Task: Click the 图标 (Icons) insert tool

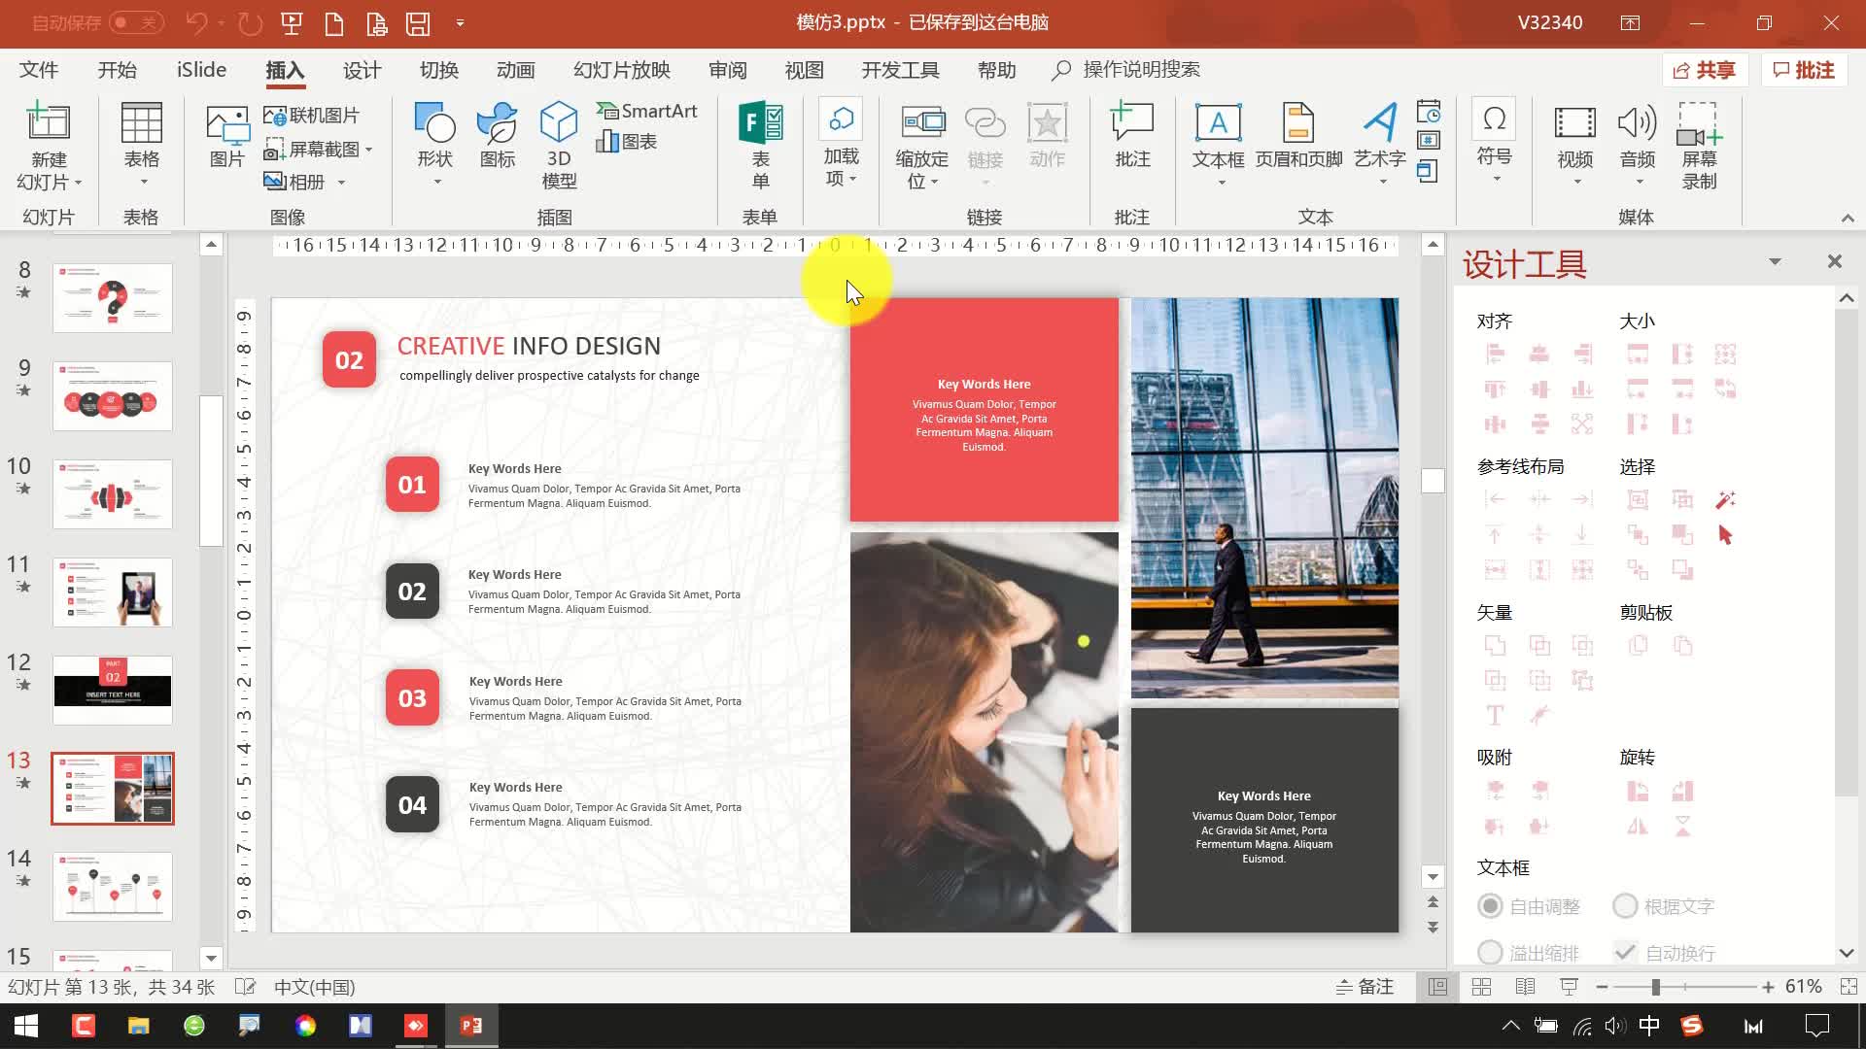Action: click(x=497, y=136)
